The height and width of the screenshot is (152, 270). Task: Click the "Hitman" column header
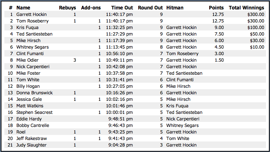[175, 7]
